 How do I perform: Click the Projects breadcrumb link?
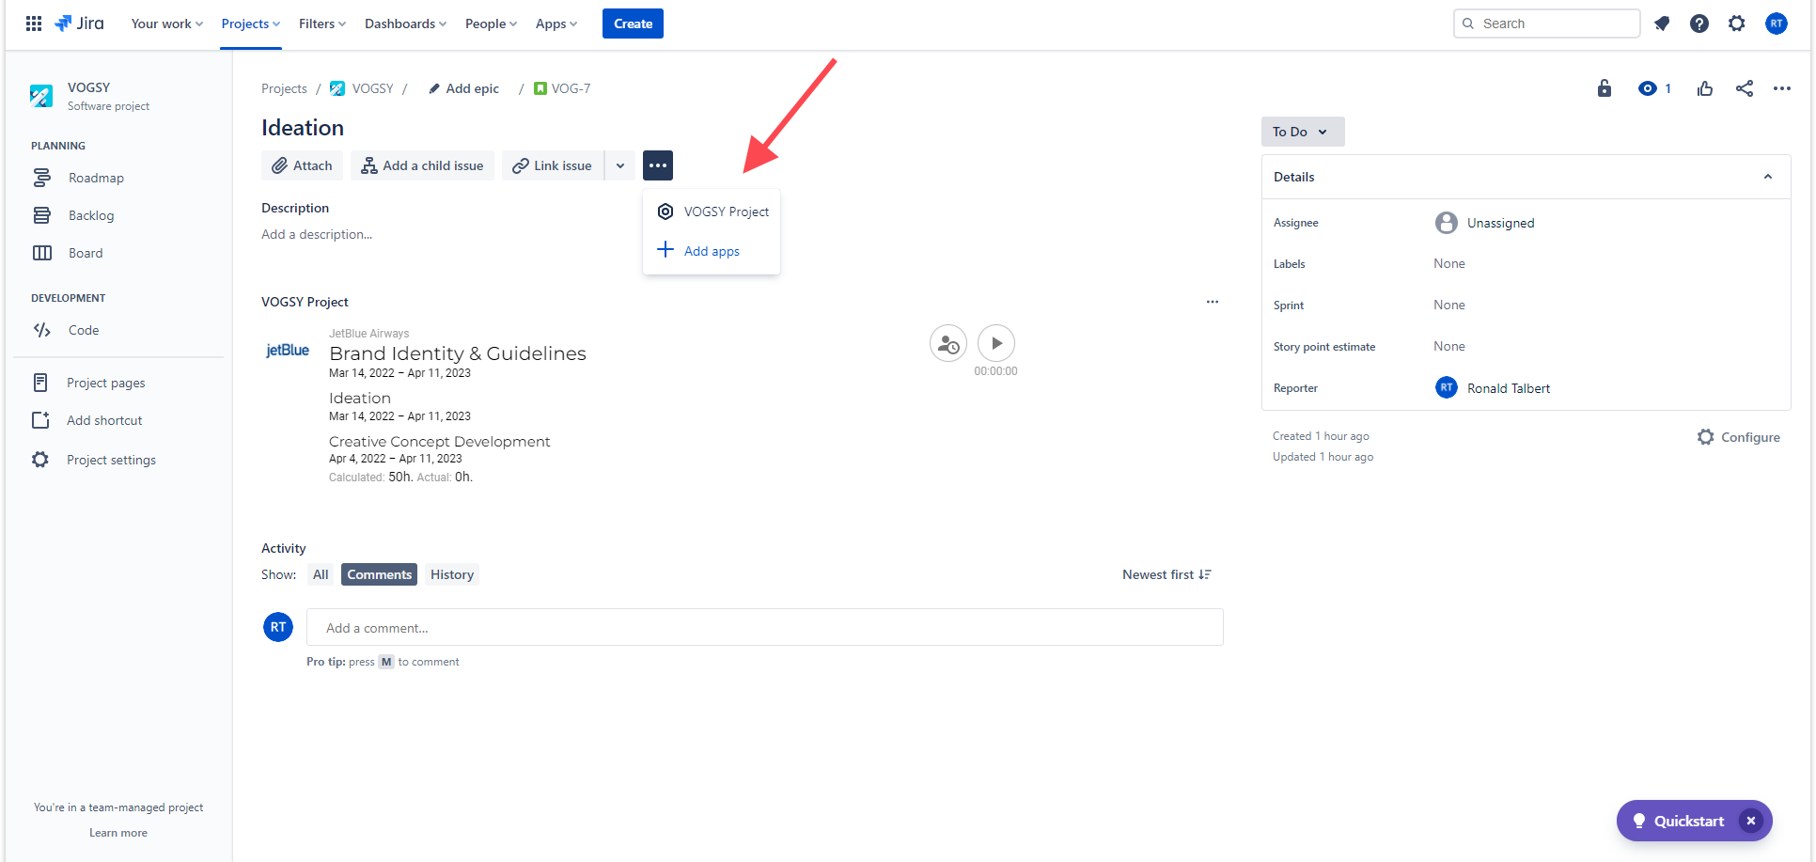coord(284,88)
